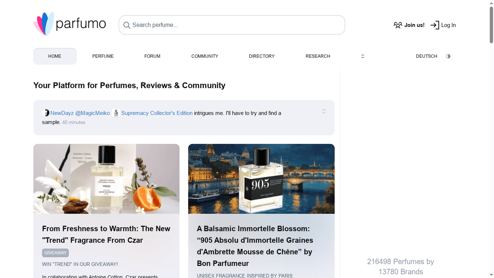Open the Join us page via the people icon
Viewport: 494px width, 278px height.
[x=398, y=25]
